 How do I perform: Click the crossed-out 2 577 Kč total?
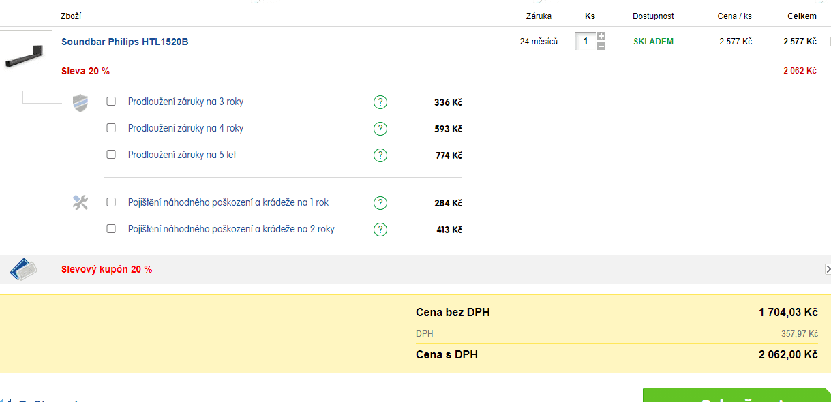[800, 42]
